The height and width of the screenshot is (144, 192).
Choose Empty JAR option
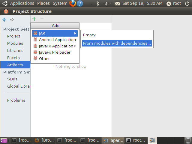pos(117,35)
